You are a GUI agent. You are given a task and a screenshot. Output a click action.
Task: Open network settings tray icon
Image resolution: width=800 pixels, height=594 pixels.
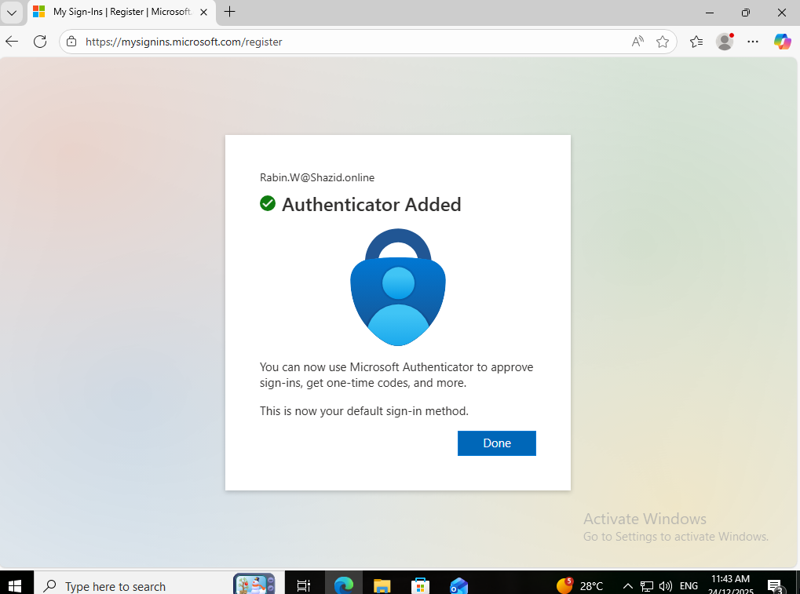point(647,586)
